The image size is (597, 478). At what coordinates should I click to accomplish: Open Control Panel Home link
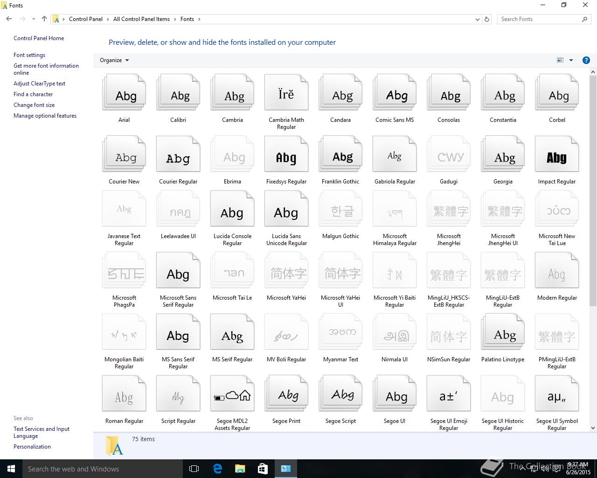click(x=39, y=38)
